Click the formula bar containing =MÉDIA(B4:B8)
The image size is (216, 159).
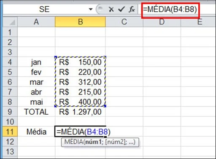point(177,9)
